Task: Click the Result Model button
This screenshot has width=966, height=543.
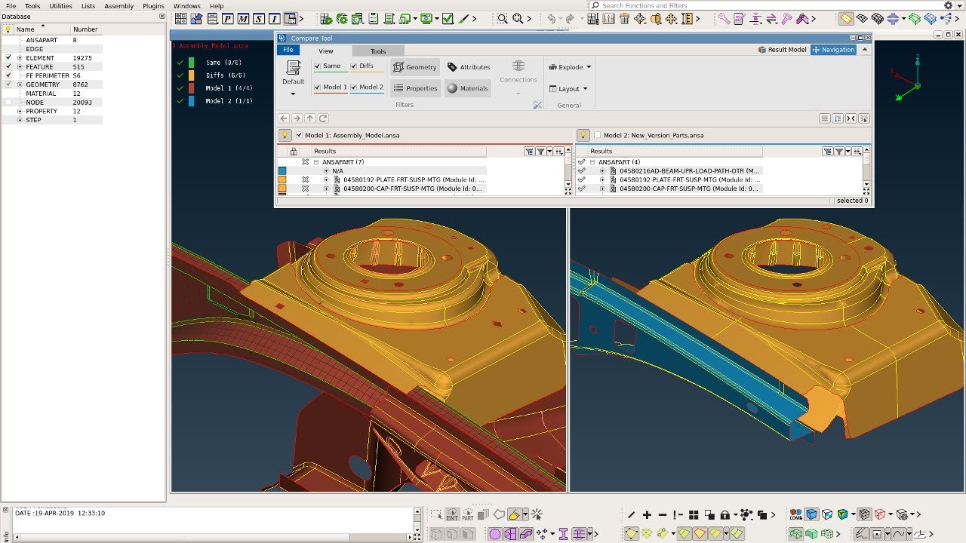Action: (782, 50)
